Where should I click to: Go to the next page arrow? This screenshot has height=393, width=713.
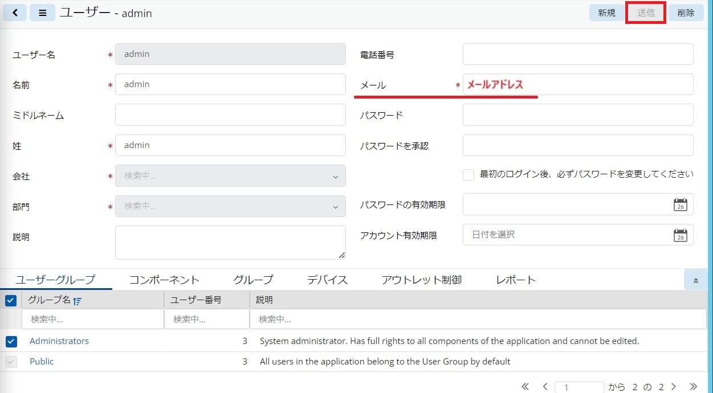point(674,387)
